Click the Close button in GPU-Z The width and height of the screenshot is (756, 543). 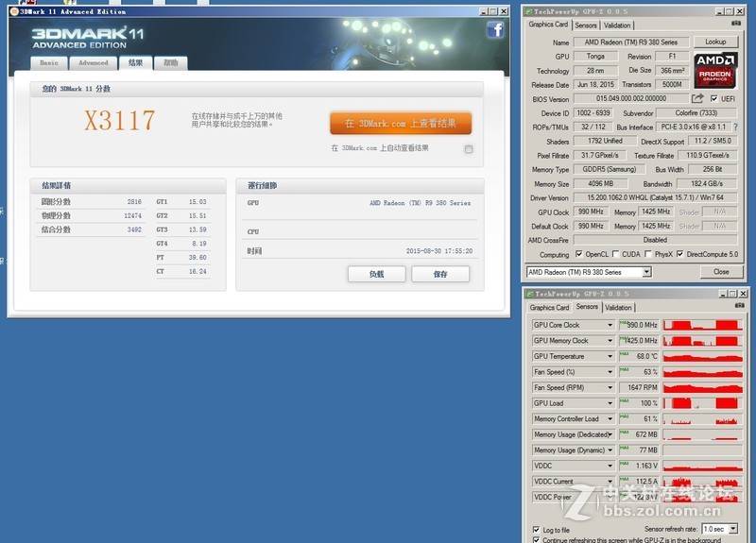(721, 272)
